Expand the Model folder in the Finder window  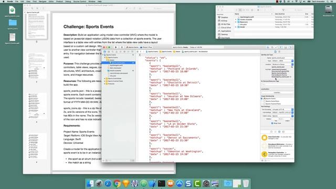tap(236, 27)
